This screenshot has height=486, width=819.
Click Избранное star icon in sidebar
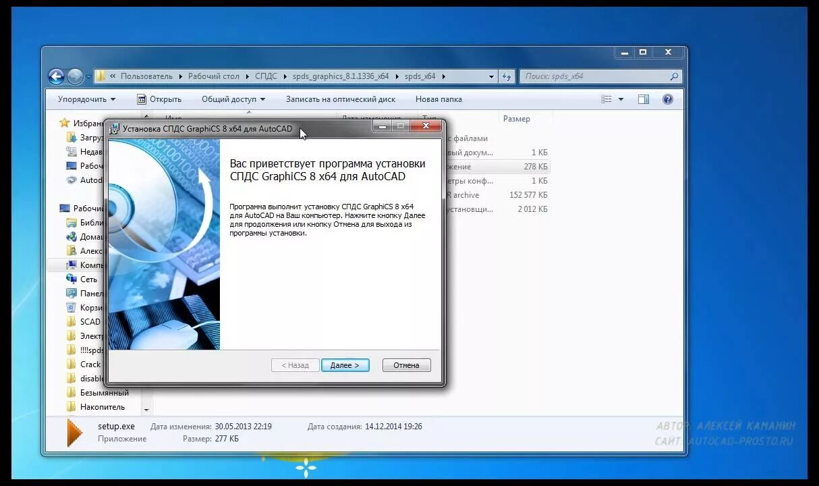pos(65,123)
